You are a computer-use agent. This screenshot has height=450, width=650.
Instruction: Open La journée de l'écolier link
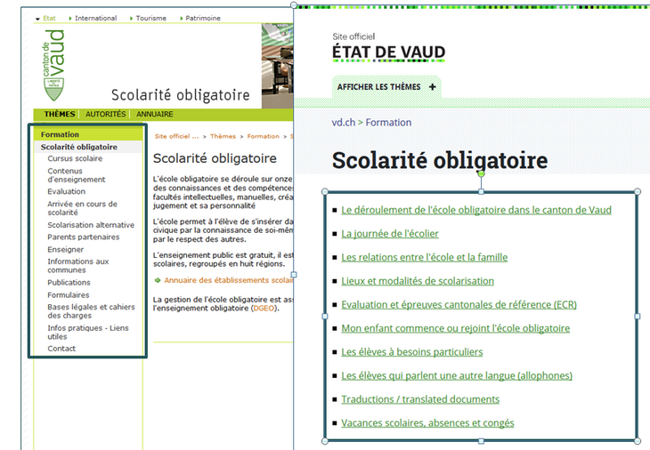click(390, 234)
